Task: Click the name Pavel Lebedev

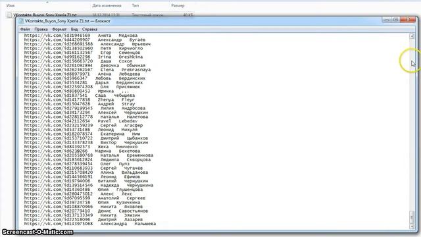Action: click(118, 121)
